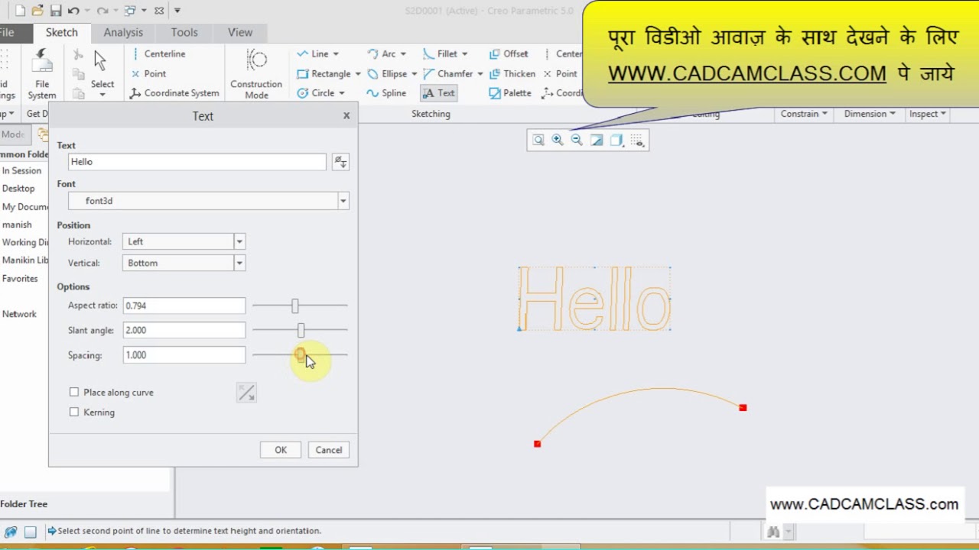Select the Circle sketch tool
Image resolution: width=979 pixels, height=550 pixels.
[316, 93]
